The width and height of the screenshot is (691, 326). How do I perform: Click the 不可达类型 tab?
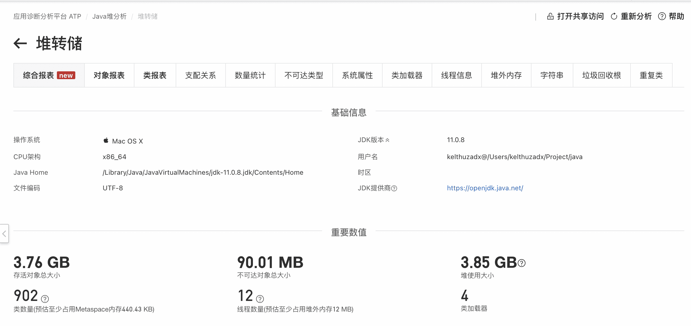point(304,76)
